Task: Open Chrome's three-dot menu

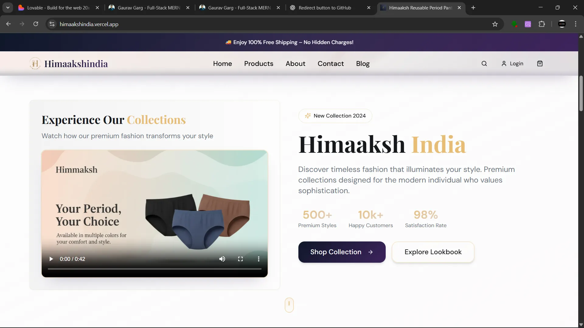Action: coord(576,24)
